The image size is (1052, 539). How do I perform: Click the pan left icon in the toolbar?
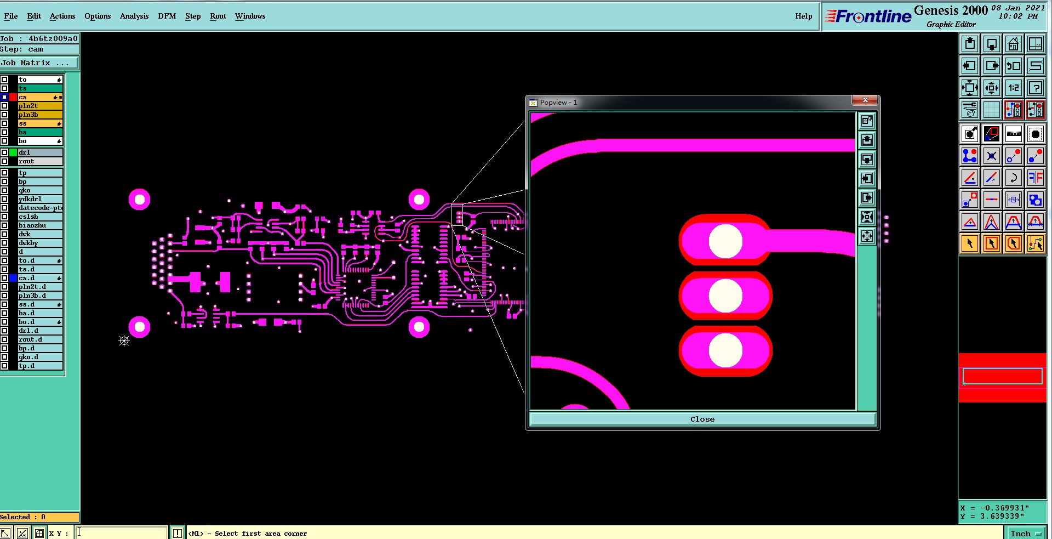(x=970, y=66)
